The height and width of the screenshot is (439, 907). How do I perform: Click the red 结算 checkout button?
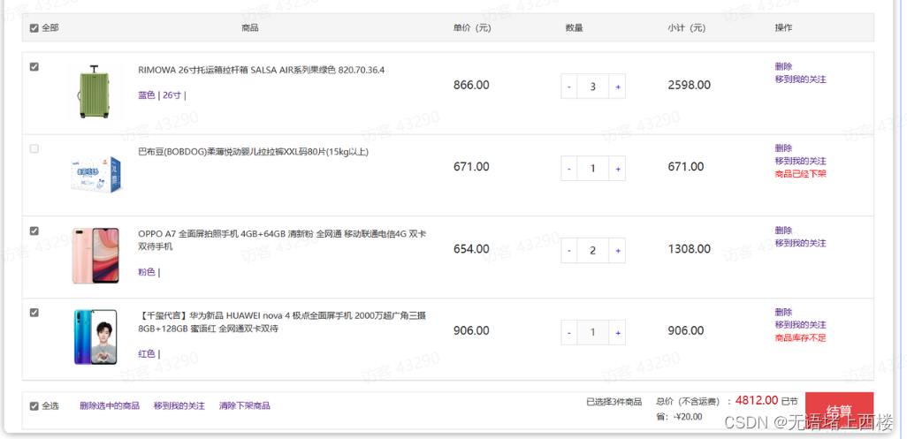(839, 410)
